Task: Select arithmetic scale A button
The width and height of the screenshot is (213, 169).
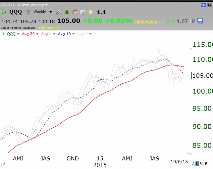Action: (193, 164)
